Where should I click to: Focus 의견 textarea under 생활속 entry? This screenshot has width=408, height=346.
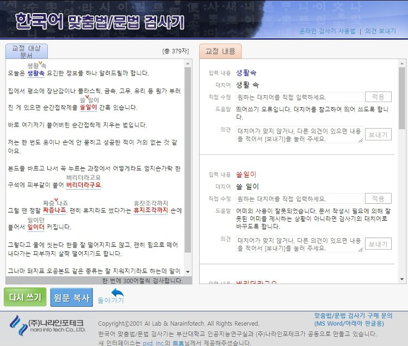click(x=300, y=135)
